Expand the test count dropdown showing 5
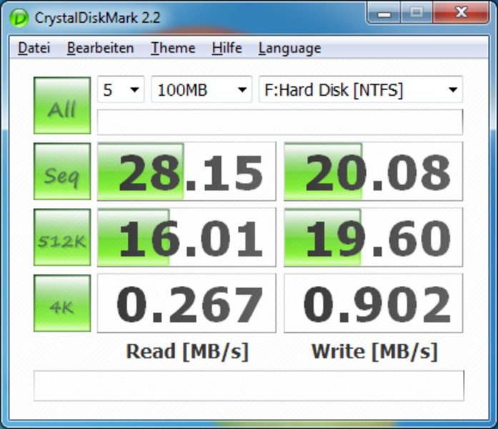 [x=121, y=90]
